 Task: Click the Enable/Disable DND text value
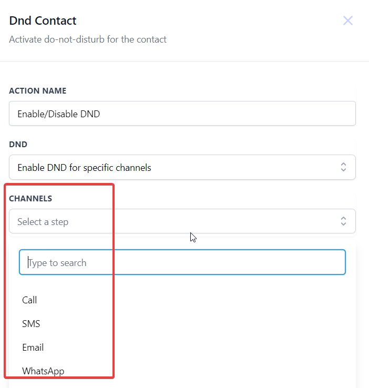[58, 114]
